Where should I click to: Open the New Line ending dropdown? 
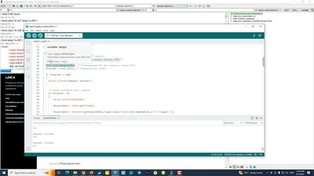[x=233, y=123]
